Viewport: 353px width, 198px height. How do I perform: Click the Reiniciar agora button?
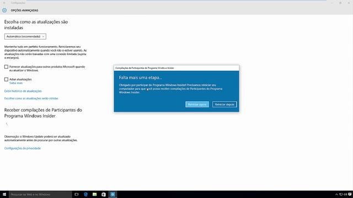[197, 105]
